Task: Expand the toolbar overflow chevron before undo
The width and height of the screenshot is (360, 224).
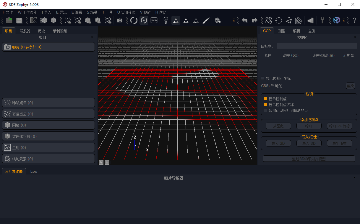Action: (x=234, y=20)
